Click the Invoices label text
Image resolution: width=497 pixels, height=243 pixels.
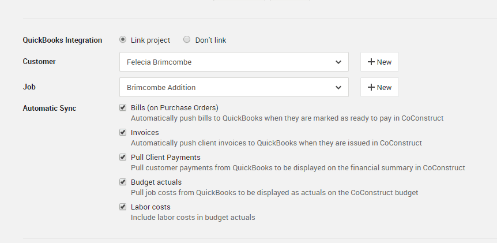pyautogui.click(x=145, y=132)
